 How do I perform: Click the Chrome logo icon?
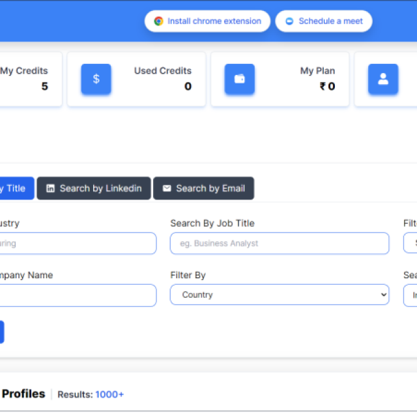158,21
